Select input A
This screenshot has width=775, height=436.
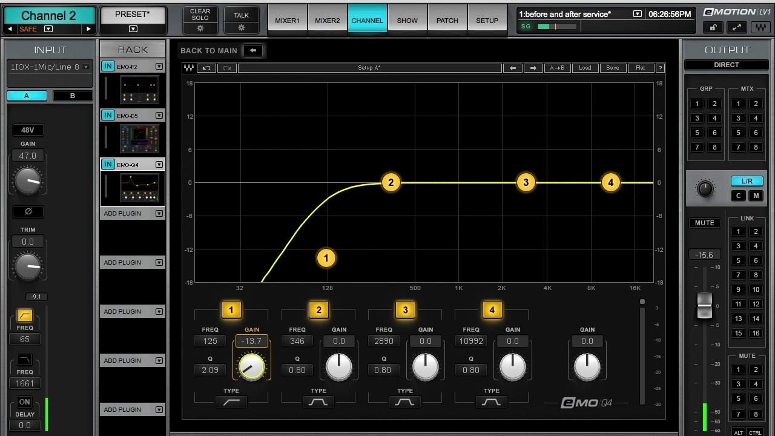click(x=27, y=96)
